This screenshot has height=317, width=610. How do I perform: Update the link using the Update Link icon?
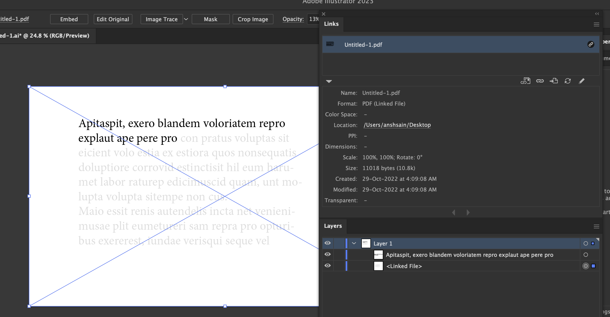568,81
